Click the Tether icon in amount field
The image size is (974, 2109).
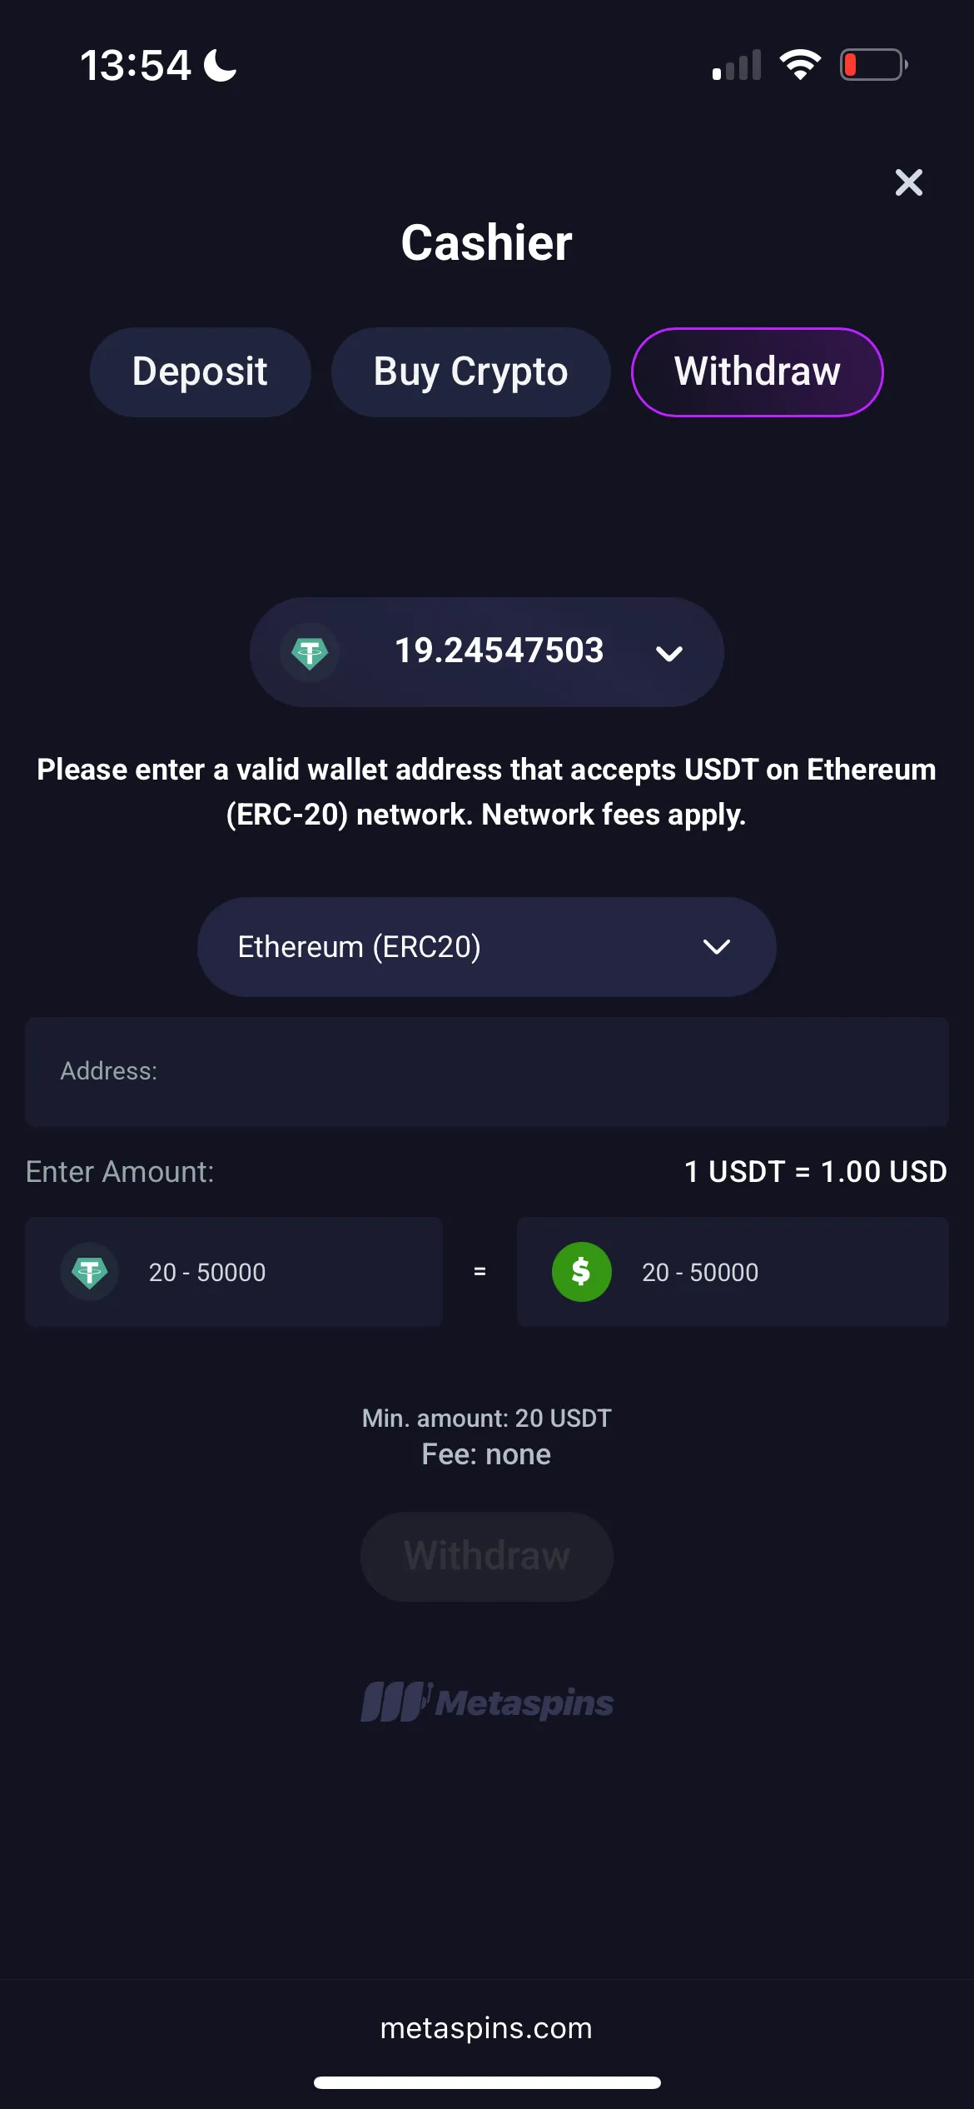(90, 1272)
